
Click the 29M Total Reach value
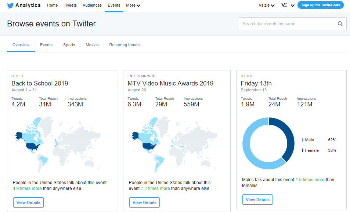(x=161, y=104)
